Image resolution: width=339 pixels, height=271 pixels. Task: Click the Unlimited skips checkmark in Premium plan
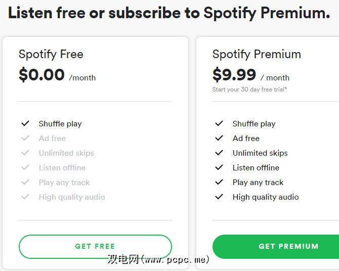coord(219,153)
